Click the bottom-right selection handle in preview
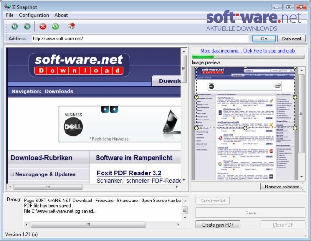This screenshot has width=311, height=241. click(295, 128)
